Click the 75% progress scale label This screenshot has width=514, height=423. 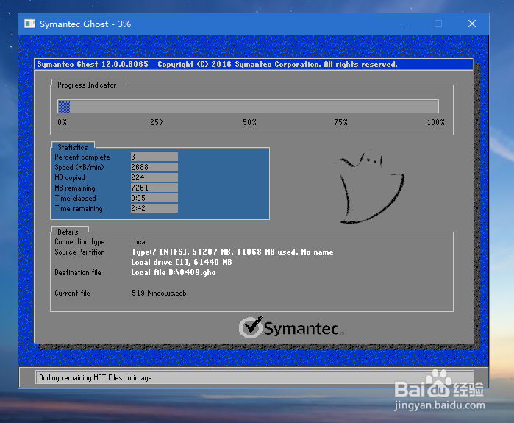[x=341, y=122]
